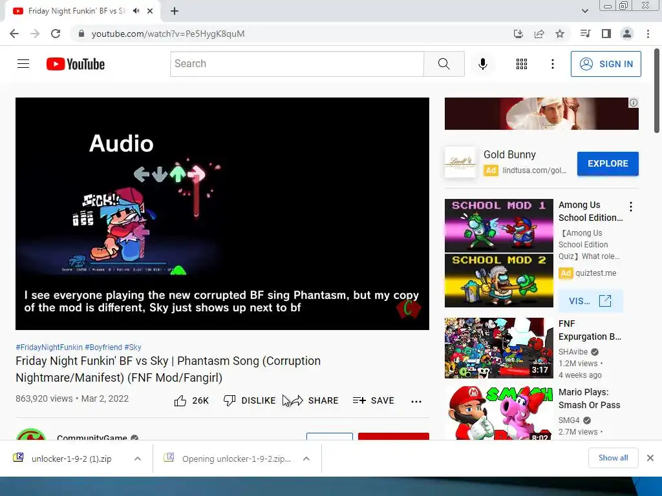Click the ad info icon on banner

(634, 103)
